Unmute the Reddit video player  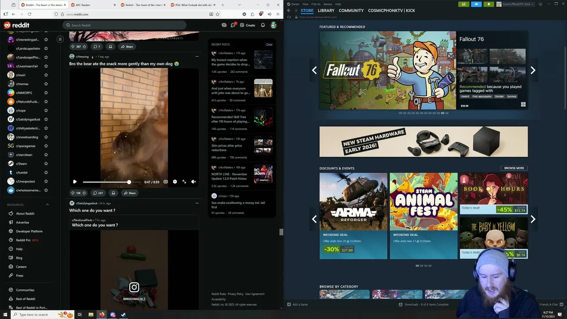point(194,182)
